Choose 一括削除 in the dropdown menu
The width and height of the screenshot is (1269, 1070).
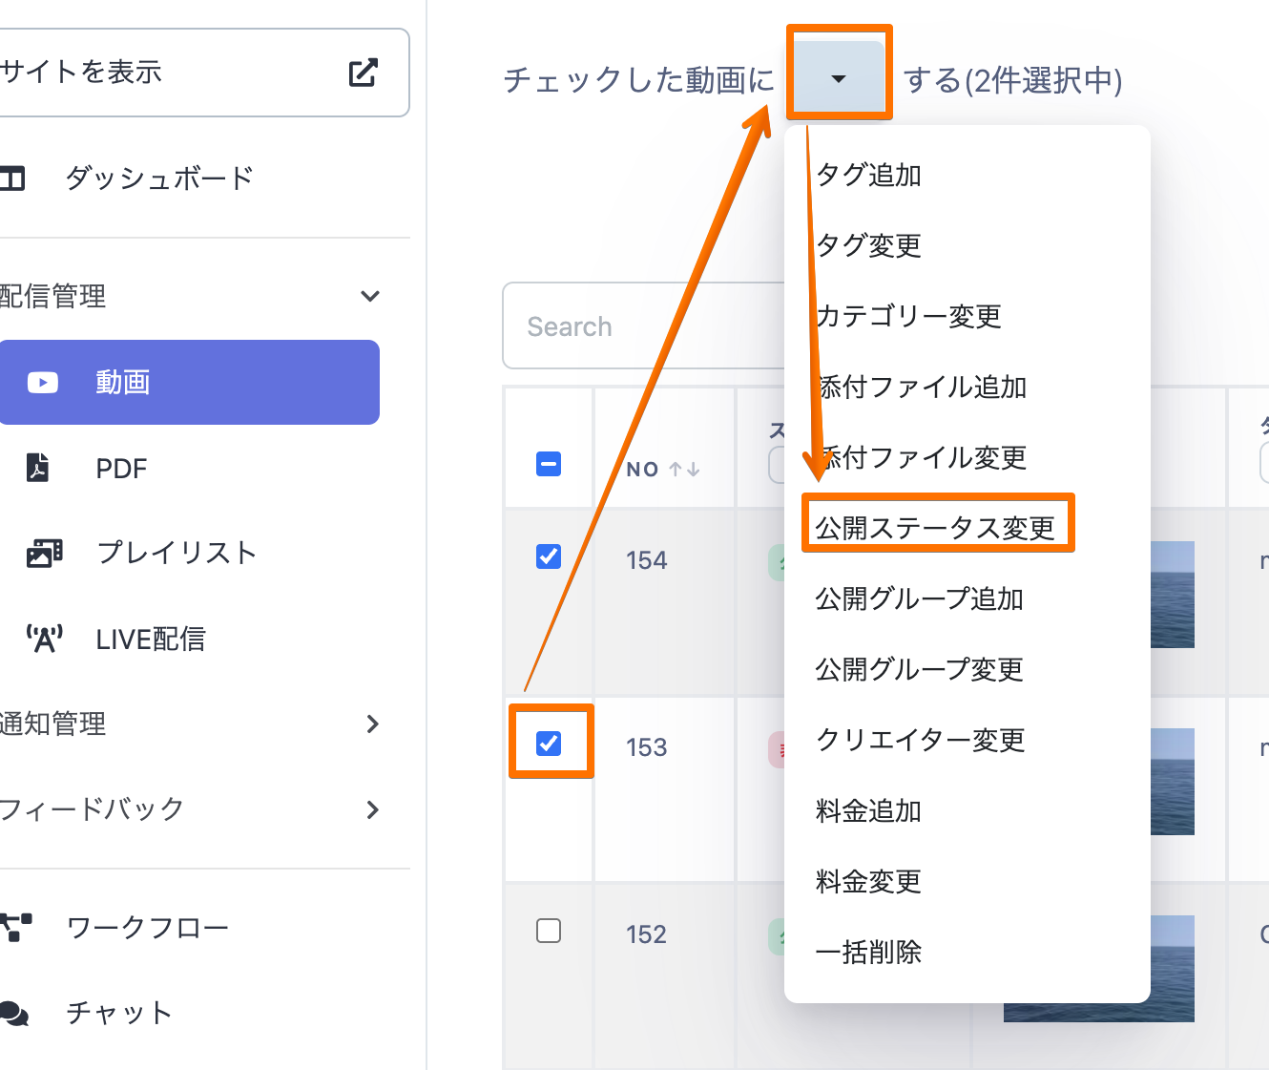point(868,952)
